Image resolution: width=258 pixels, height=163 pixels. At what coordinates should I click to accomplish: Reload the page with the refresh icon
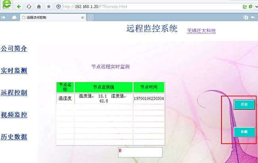tap(29, 7)
